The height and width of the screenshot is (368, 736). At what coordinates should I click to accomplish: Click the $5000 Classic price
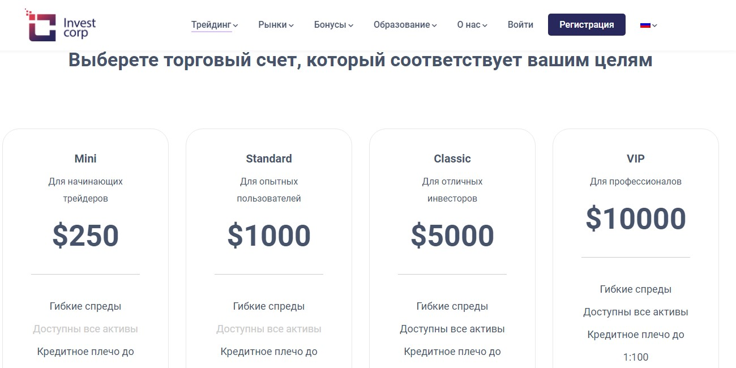(452, 236)
